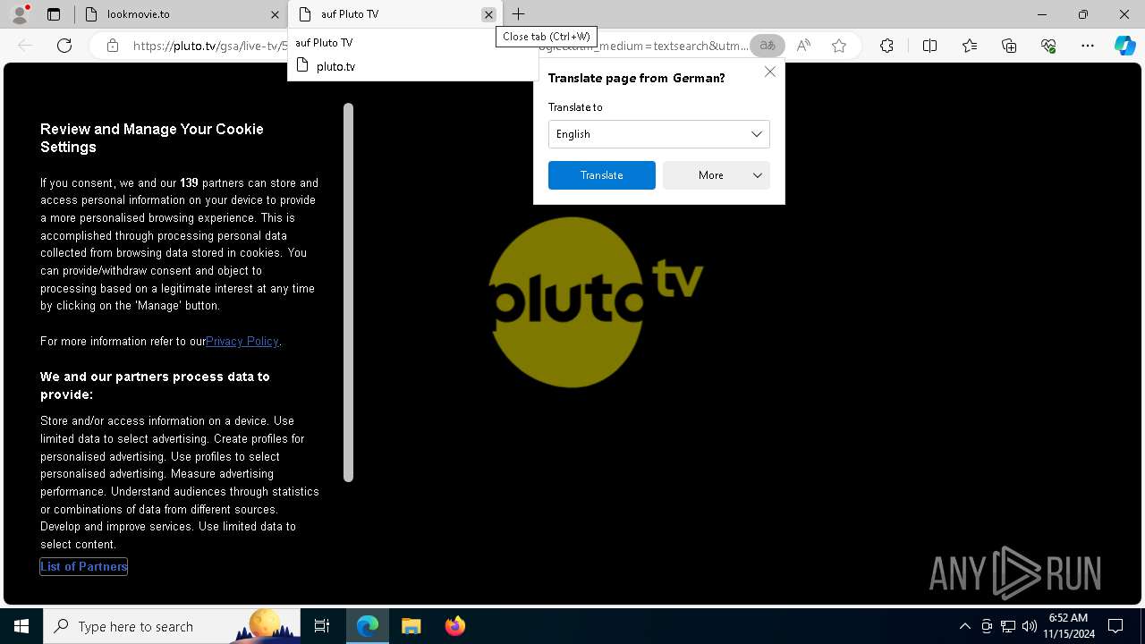This screenshot has width=1145, height=644.
Task: Open Browser essentials heart icon
Action: [1048, 46]
